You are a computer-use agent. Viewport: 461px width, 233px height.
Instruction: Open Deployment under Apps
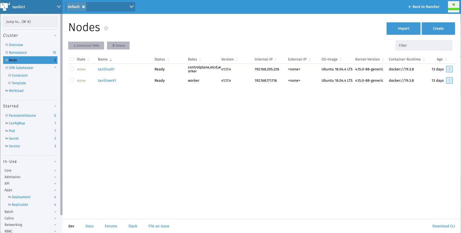coord(21,197)
